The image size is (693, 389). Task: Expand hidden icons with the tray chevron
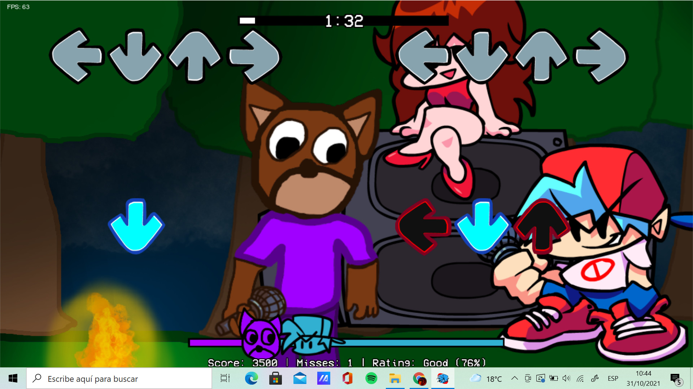[x=514, y=379]
